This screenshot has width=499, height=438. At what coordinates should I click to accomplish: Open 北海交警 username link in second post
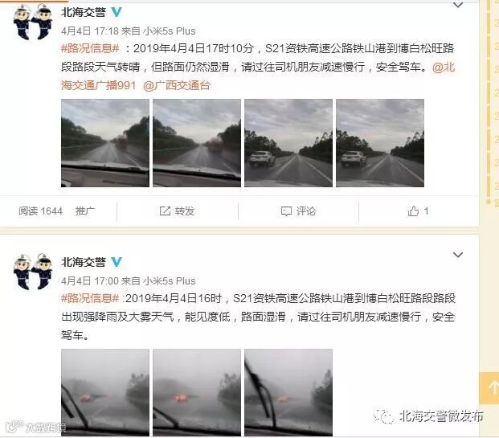[x=84, y=262]
